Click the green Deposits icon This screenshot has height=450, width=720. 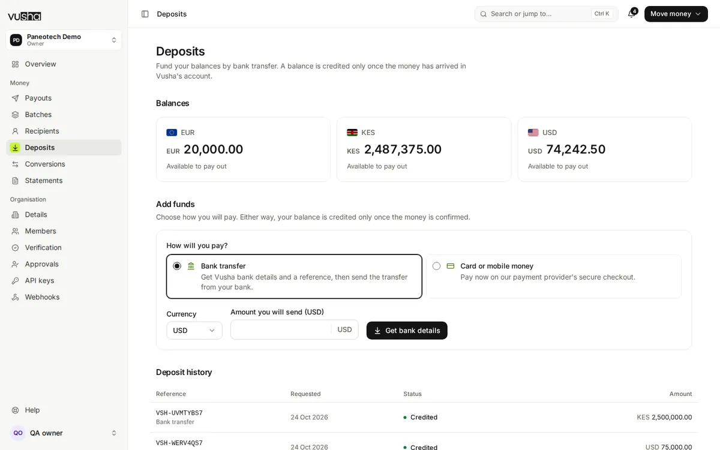[15, 148]
